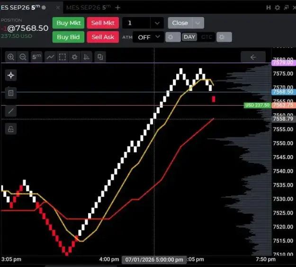Switch to MES SEP26 5m tab
This screenshot has height=267, width=296.
pyautogui.click(x=89, y=8)
